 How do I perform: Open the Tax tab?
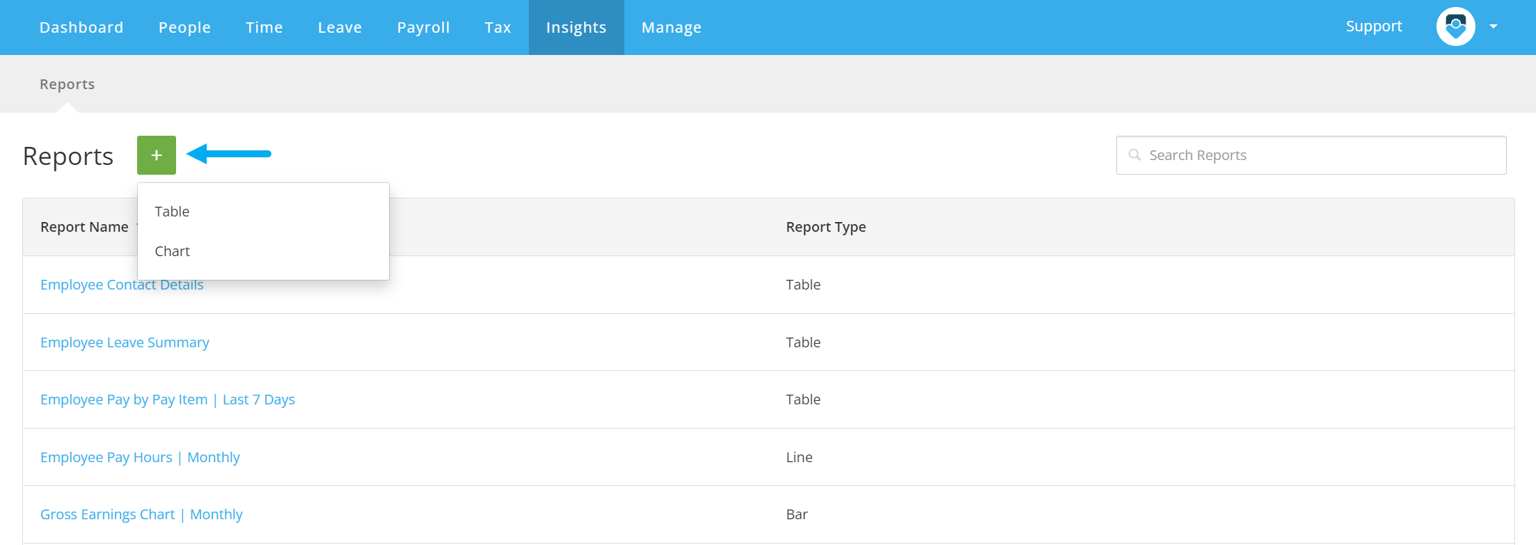[x=498, y=27]
